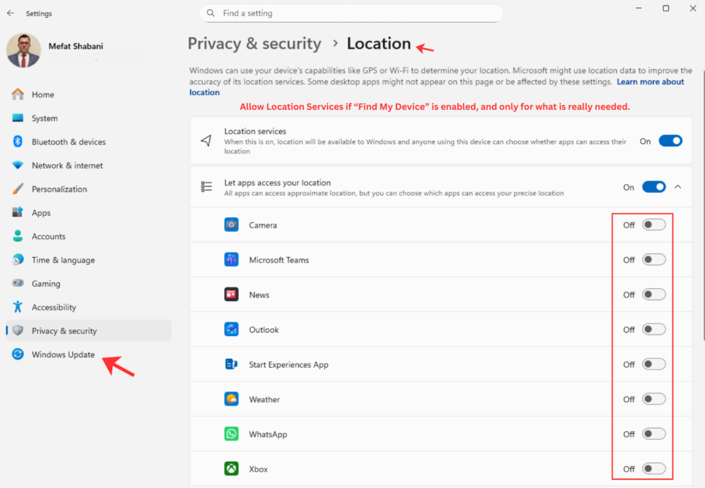The height and width of the screenshot is (488, 705).
Task: Navigate back to Privacy & security breadcrumb
Action: [x=254, y=44]
